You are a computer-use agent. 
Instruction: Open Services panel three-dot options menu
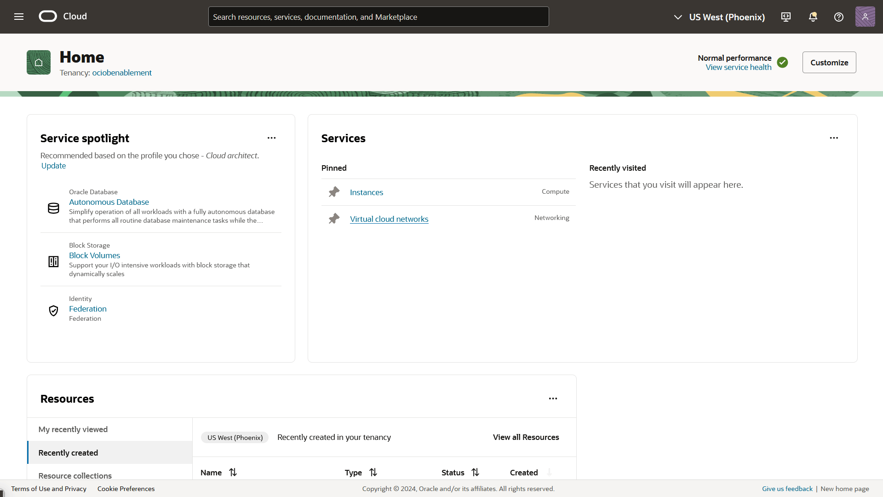[x=834, y=138]
